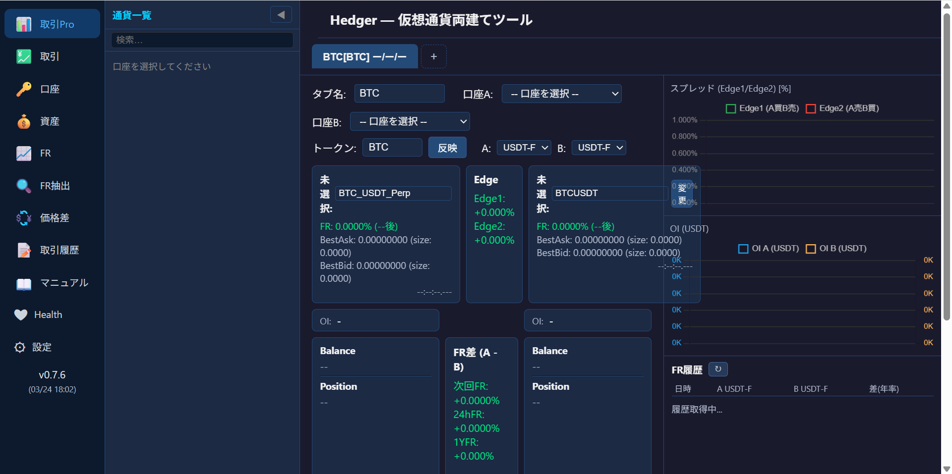Click the Health heart icon
This screenshot has width=952, height=474.
pyautogui.click(x=21, y=315)
